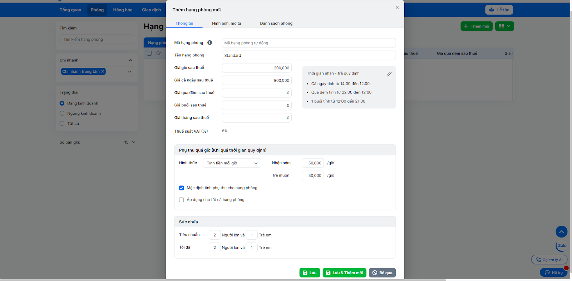572x281 pixels.
Task: Check Áp dụng cho tất cả hạng phòng
Action: click(182, 200)
